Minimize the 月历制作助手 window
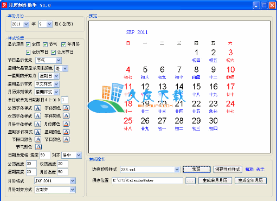The image size is (277, 201). 256,5
